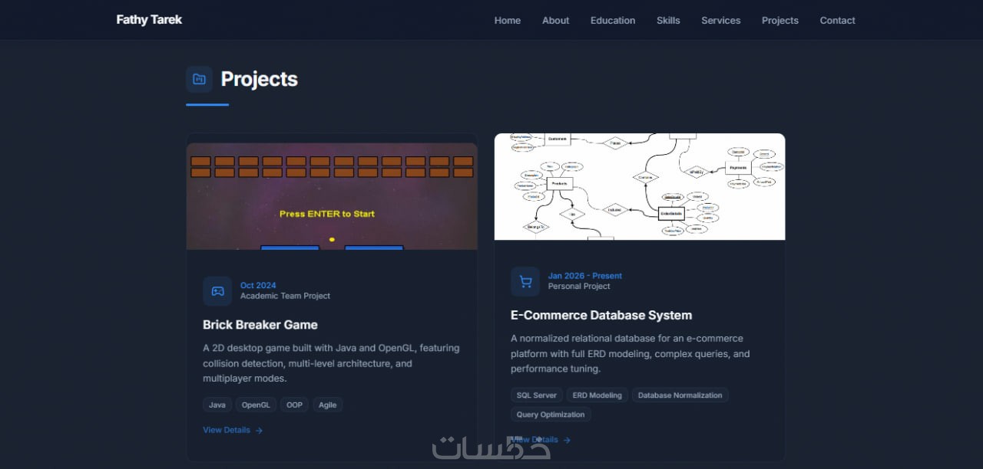Click the Query Optimization tag
The image size is (983, 469).
coord(551,415)
